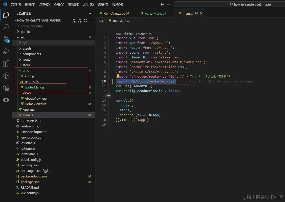Expand the store folder
285x202 pixels.
(54, 65)
